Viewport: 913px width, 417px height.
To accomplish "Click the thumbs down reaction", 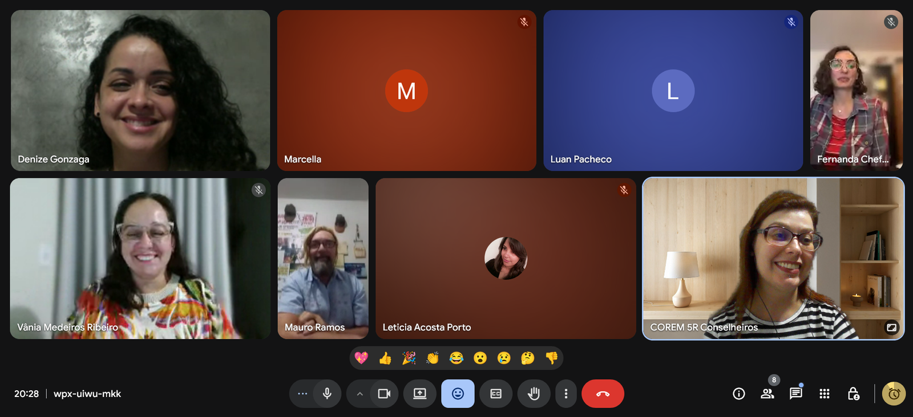I will tap(551, 358).
